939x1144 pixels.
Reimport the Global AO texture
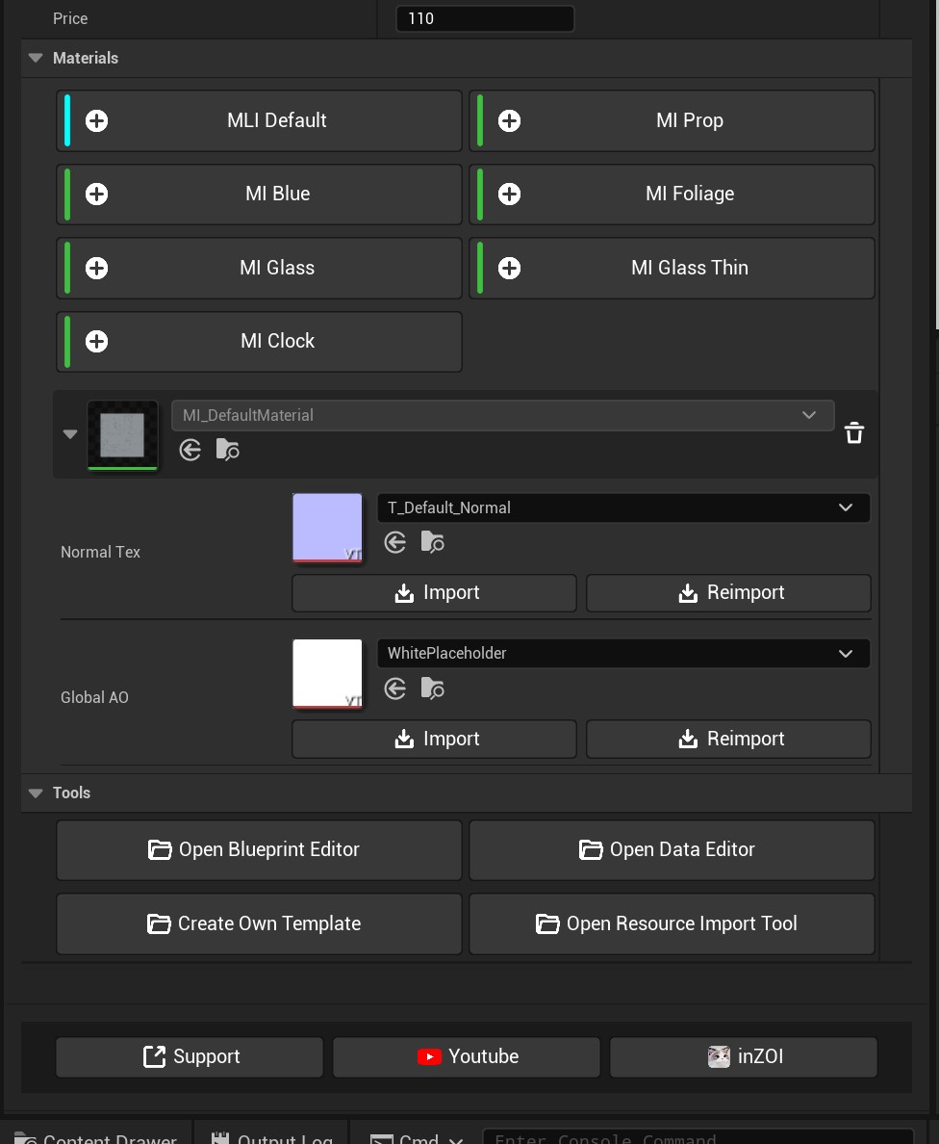pyautogui.click(x=729, y=740)
